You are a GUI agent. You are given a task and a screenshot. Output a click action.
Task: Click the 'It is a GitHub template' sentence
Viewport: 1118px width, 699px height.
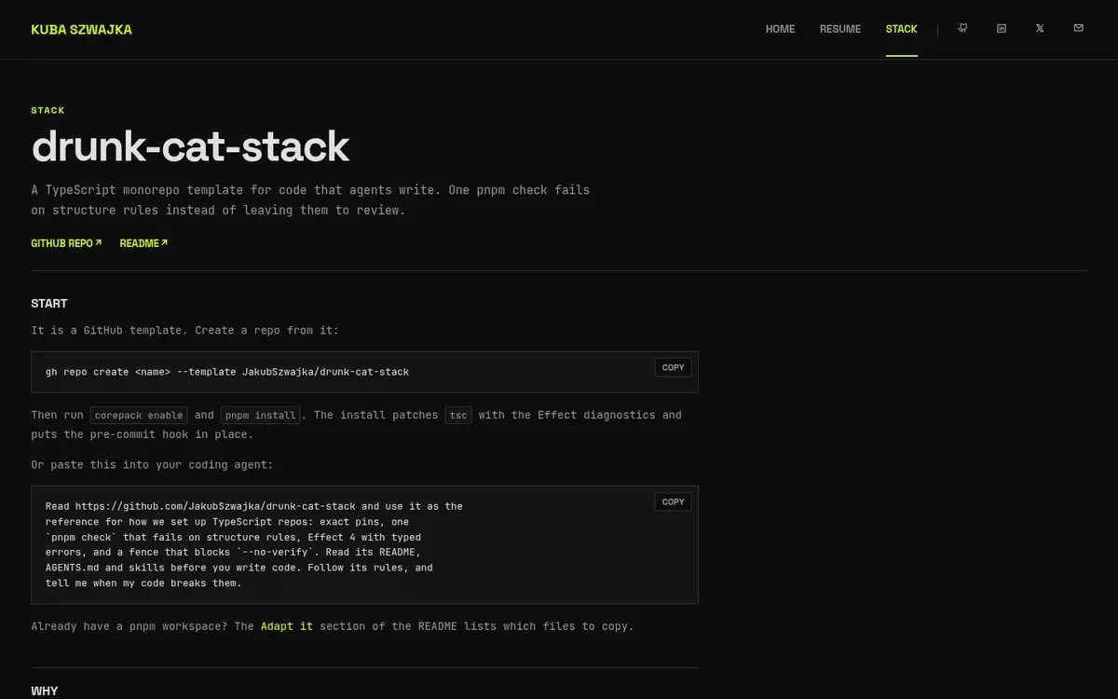185,330
